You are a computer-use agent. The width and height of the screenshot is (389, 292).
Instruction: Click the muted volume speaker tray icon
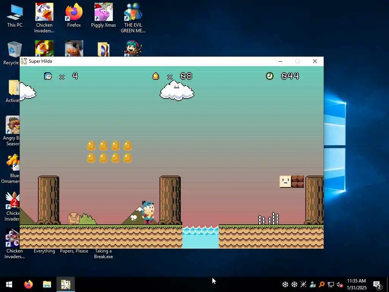tap(340, 284)
